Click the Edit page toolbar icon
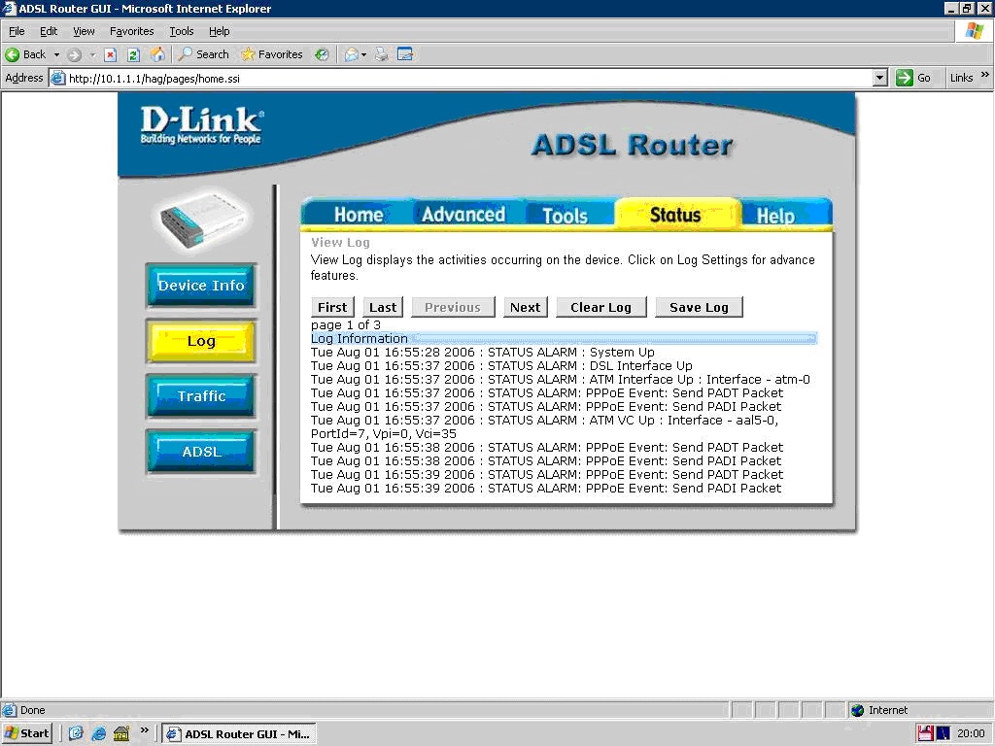995x746 pixels. point(405,54)
